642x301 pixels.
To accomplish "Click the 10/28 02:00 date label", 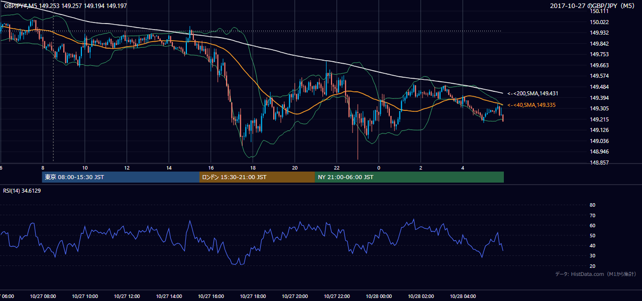I will [420, 296].
